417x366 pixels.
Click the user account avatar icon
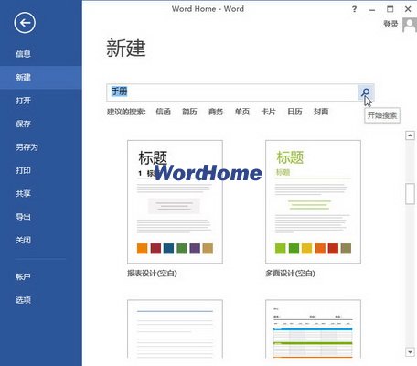(x=410, y=25)
